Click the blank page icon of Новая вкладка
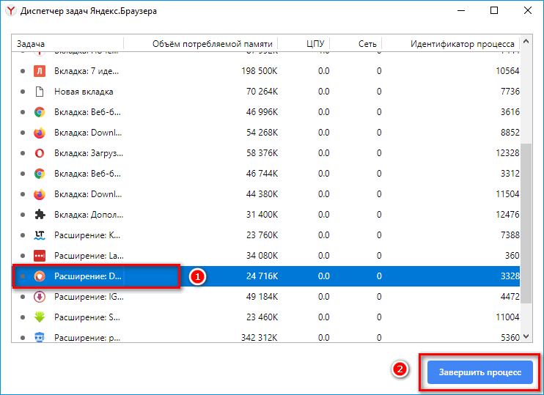The width and height of the screenshot is (544, 395). [x=40, y=92]
